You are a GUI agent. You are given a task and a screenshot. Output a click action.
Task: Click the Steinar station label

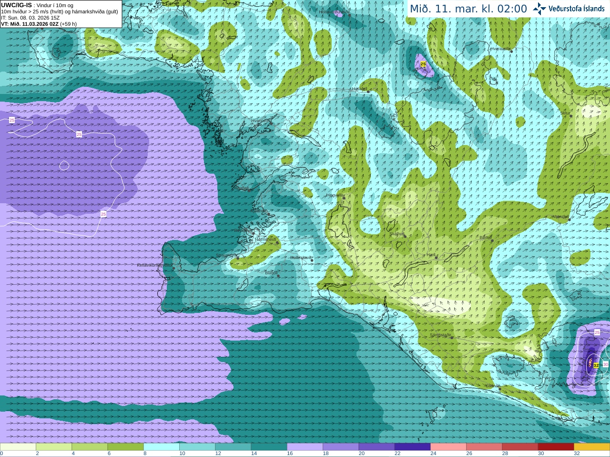[x=493, y=386]
